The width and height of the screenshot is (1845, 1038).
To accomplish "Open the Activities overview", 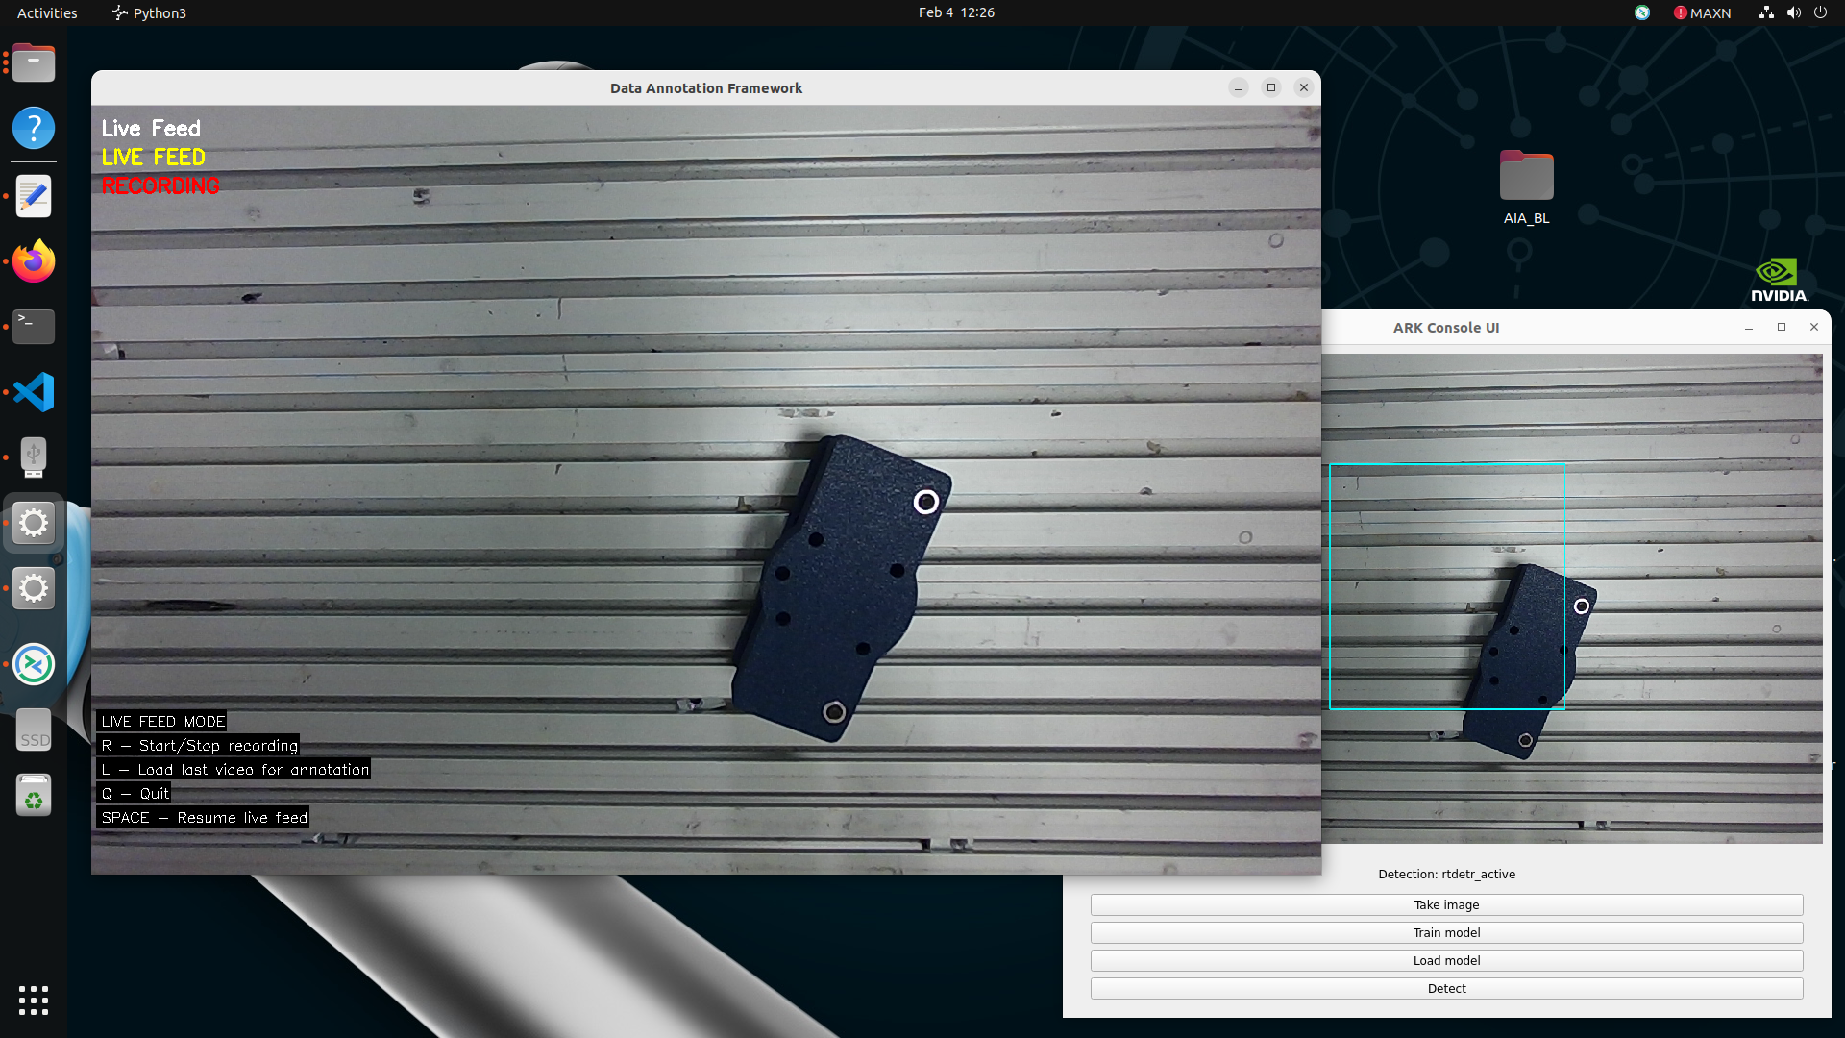I will (x=47, y=12).
